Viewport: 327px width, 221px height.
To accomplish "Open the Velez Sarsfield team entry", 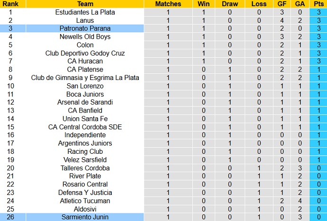I will click(85, 159).
